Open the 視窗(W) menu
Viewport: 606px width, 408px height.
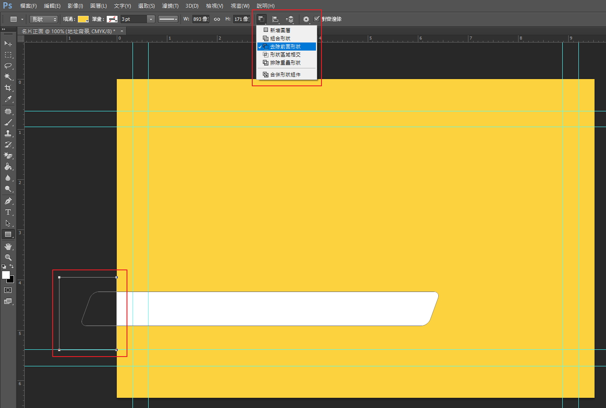(x=240, y=6)
